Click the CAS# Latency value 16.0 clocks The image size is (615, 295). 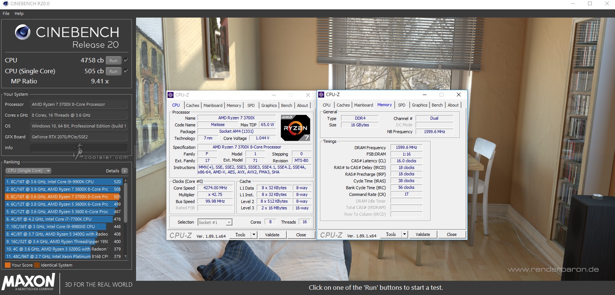tap(406, 161)
